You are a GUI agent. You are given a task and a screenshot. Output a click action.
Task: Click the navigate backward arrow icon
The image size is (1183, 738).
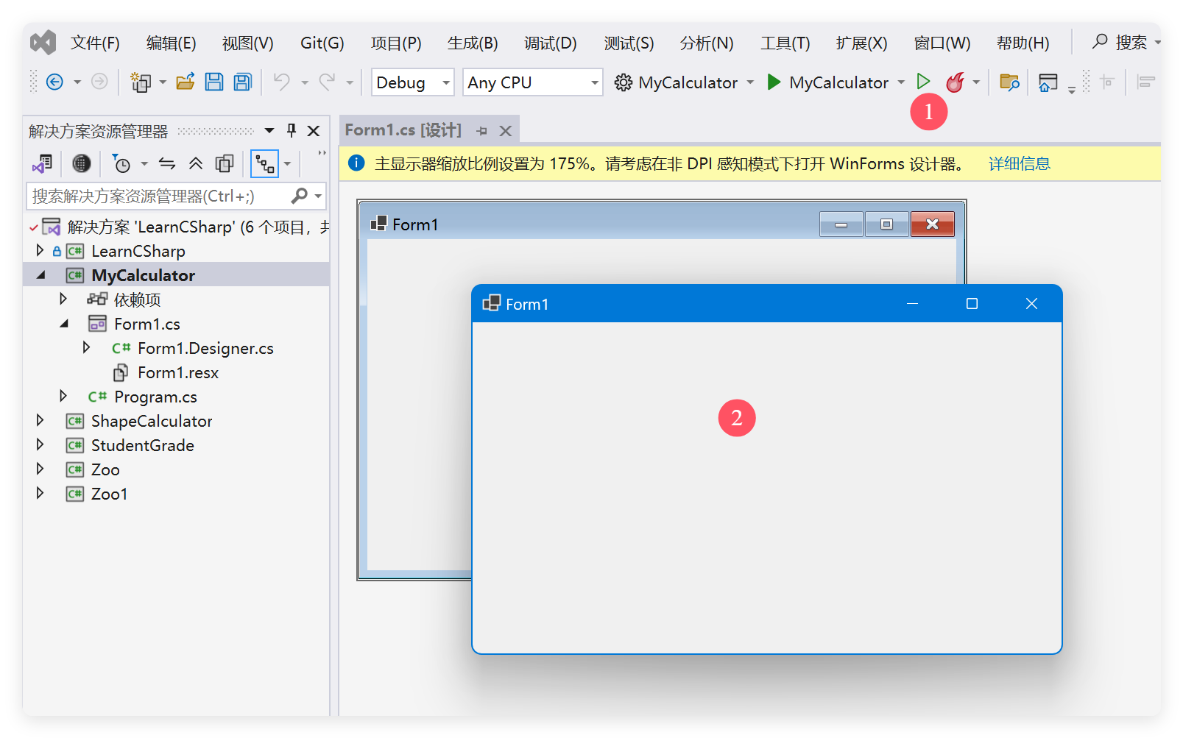pyautogui.click(x=54, y=82)
